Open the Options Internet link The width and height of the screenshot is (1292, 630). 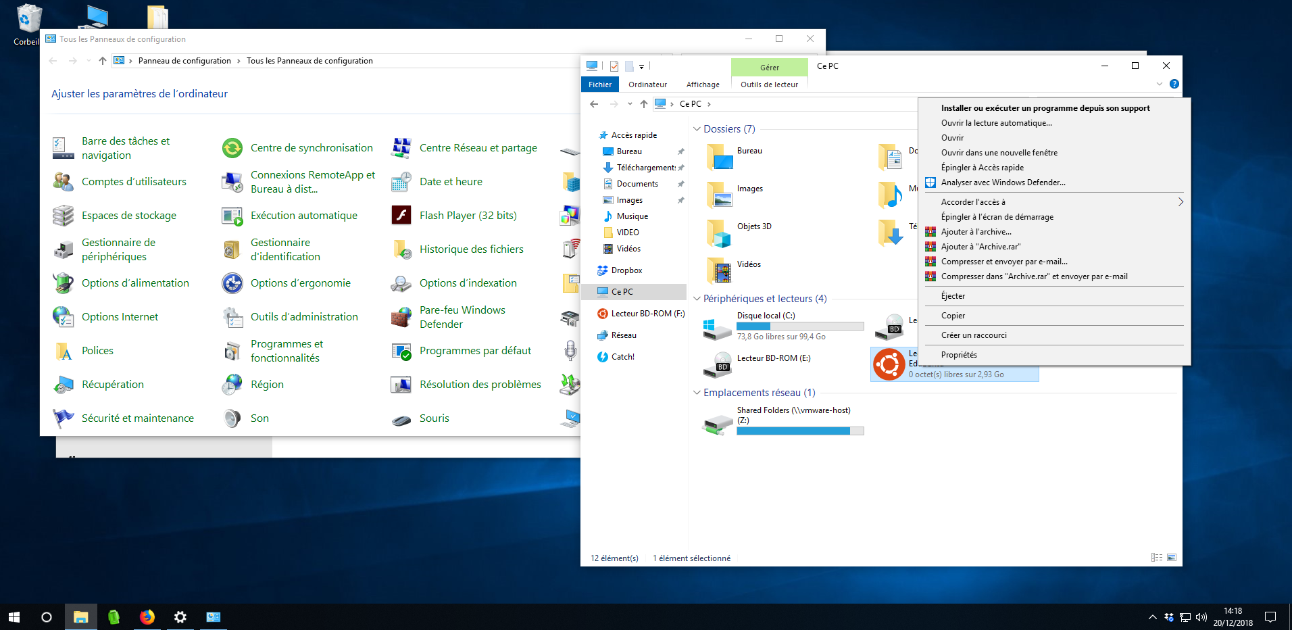(x=120, y=317)
